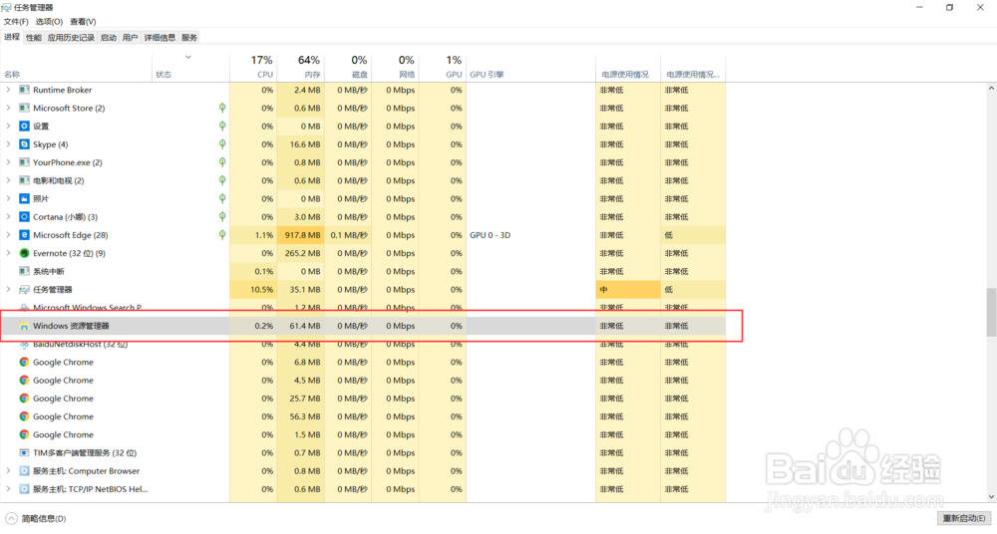The width and height of the screenshot is (997, 534).
Task: Click the Chrome icon with 1.5 MB memory
Action: 24,434
